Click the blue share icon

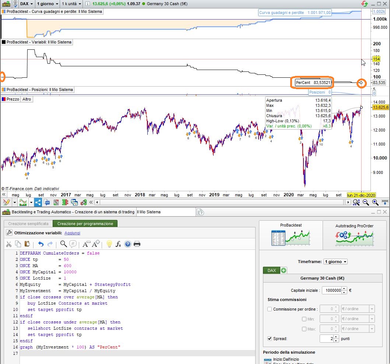click(38, 202)
